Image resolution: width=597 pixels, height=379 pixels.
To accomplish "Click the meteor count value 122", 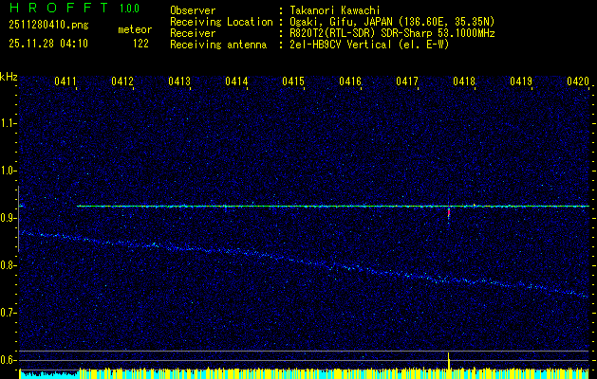I will (x=140, y=44).
